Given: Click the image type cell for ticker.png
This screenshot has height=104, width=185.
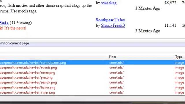Looking at the screenshot, I should (x=179, y=88).
